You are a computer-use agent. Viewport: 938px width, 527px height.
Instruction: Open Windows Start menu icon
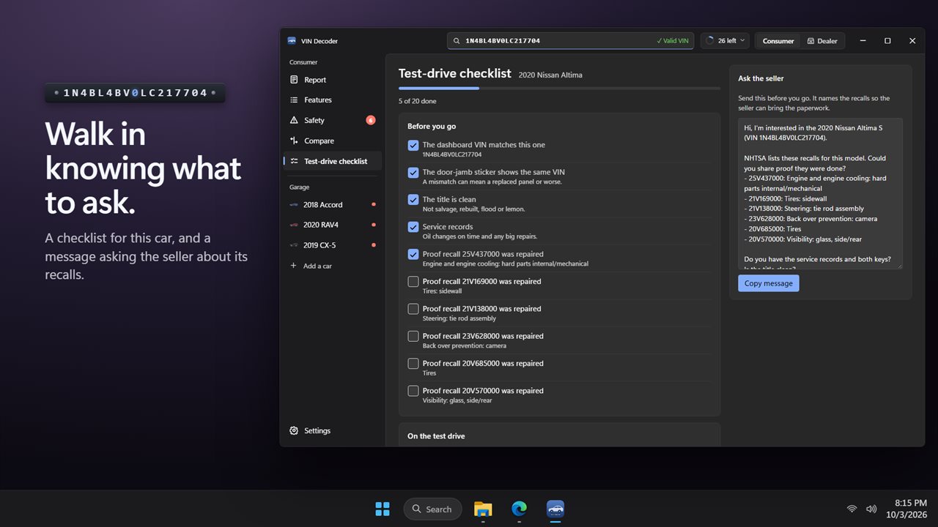(x=383, y=509)
